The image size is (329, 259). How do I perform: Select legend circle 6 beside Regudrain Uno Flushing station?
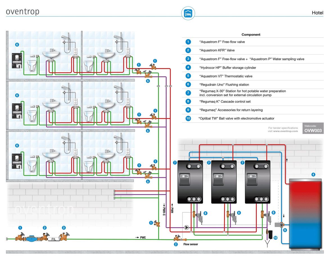(x=188, y=84)
